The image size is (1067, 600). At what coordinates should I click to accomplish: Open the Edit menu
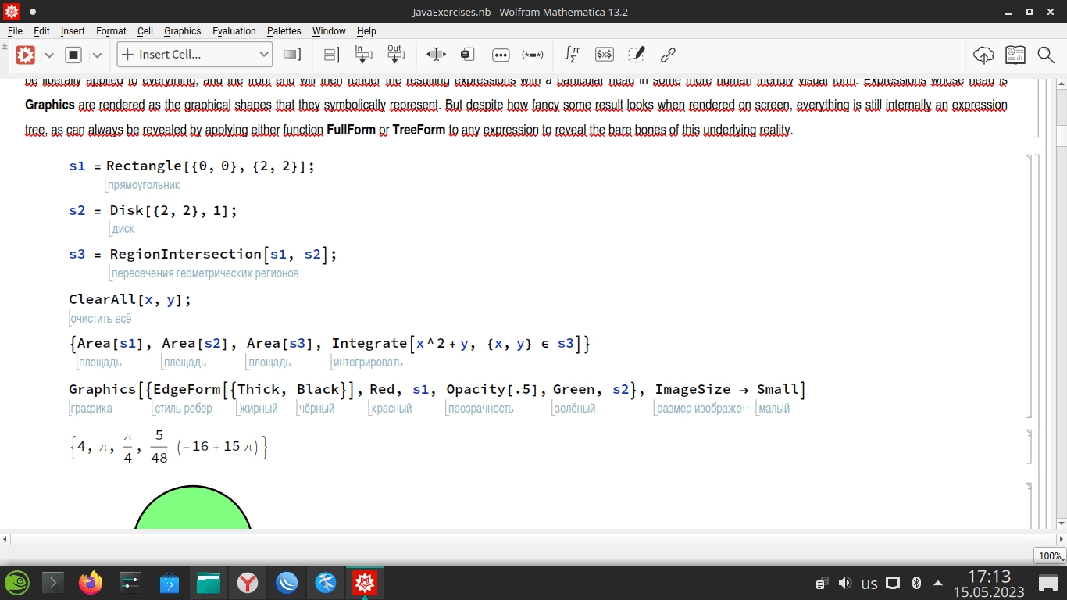(x=41, y=31)
